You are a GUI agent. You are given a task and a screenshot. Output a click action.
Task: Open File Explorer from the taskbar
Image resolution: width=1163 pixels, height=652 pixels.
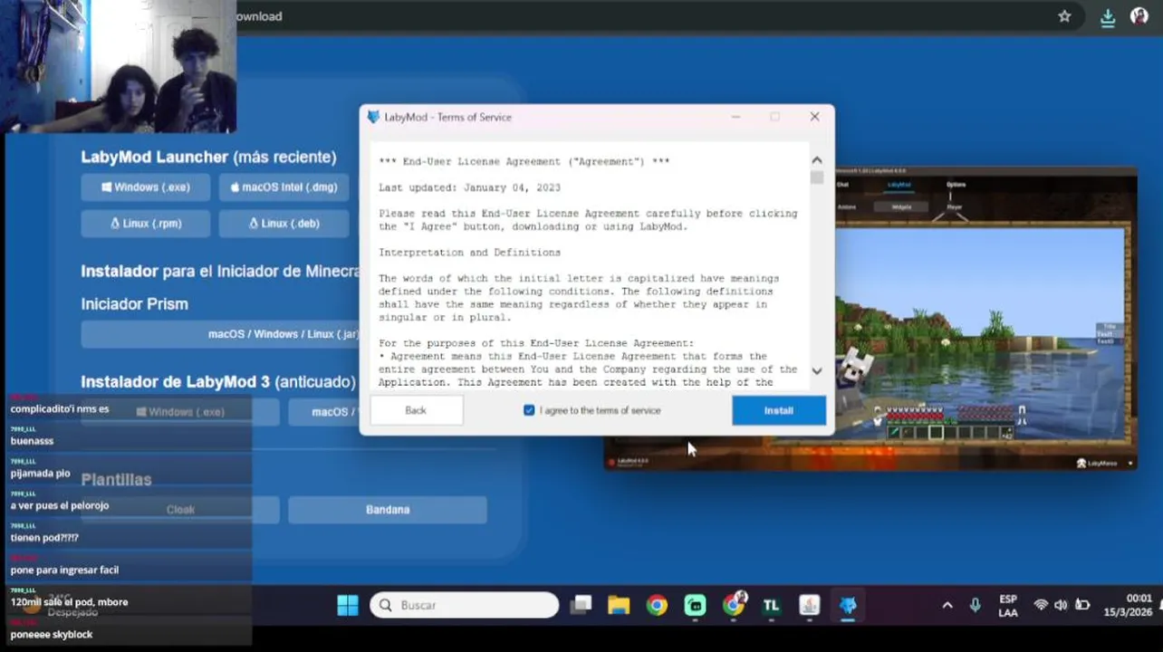tap(619, 605)
